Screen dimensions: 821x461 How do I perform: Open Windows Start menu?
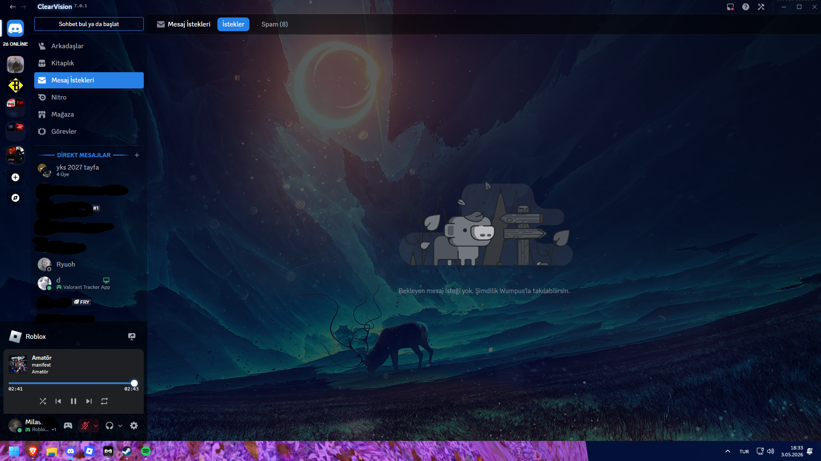(x=14, y=451)
